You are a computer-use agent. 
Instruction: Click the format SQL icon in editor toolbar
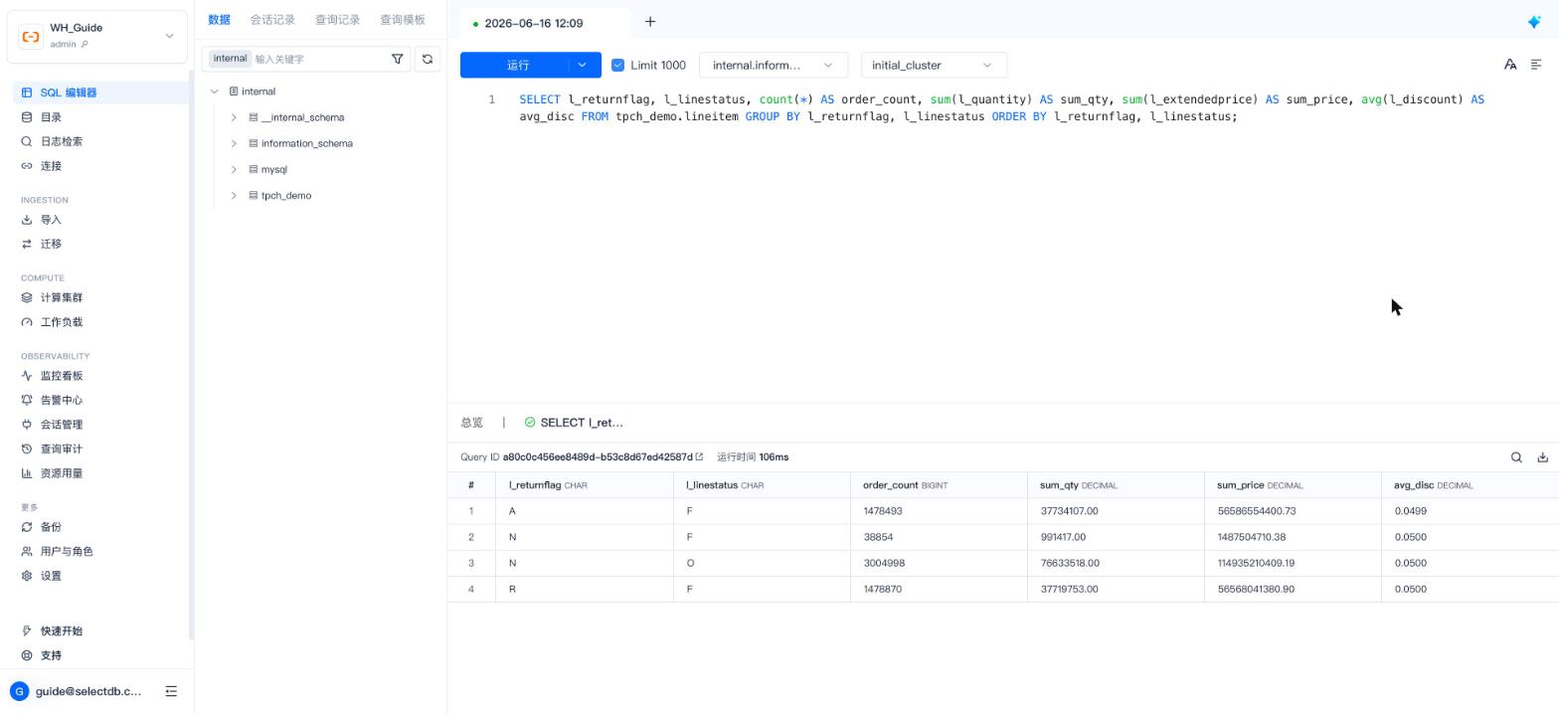1536,65
